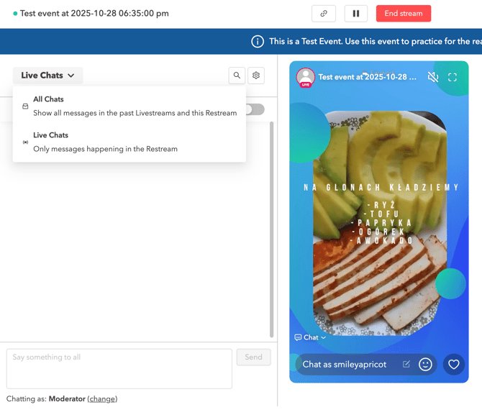This screenshot has height=410, width=482.
Task: Pause the stream
Action: (x=355, y=14)
